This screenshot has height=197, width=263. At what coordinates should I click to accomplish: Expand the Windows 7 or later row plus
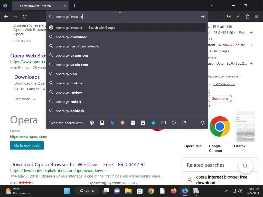[251, 45]
